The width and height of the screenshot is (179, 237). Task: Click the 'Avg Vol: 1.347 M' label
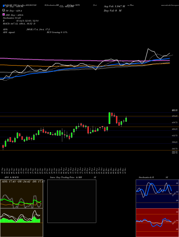point(114,6)
